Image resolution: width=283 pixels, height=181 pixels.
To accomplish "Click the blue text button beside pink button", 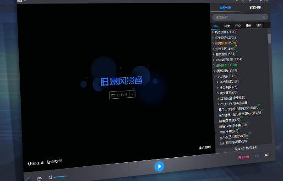I will [257, 156].
